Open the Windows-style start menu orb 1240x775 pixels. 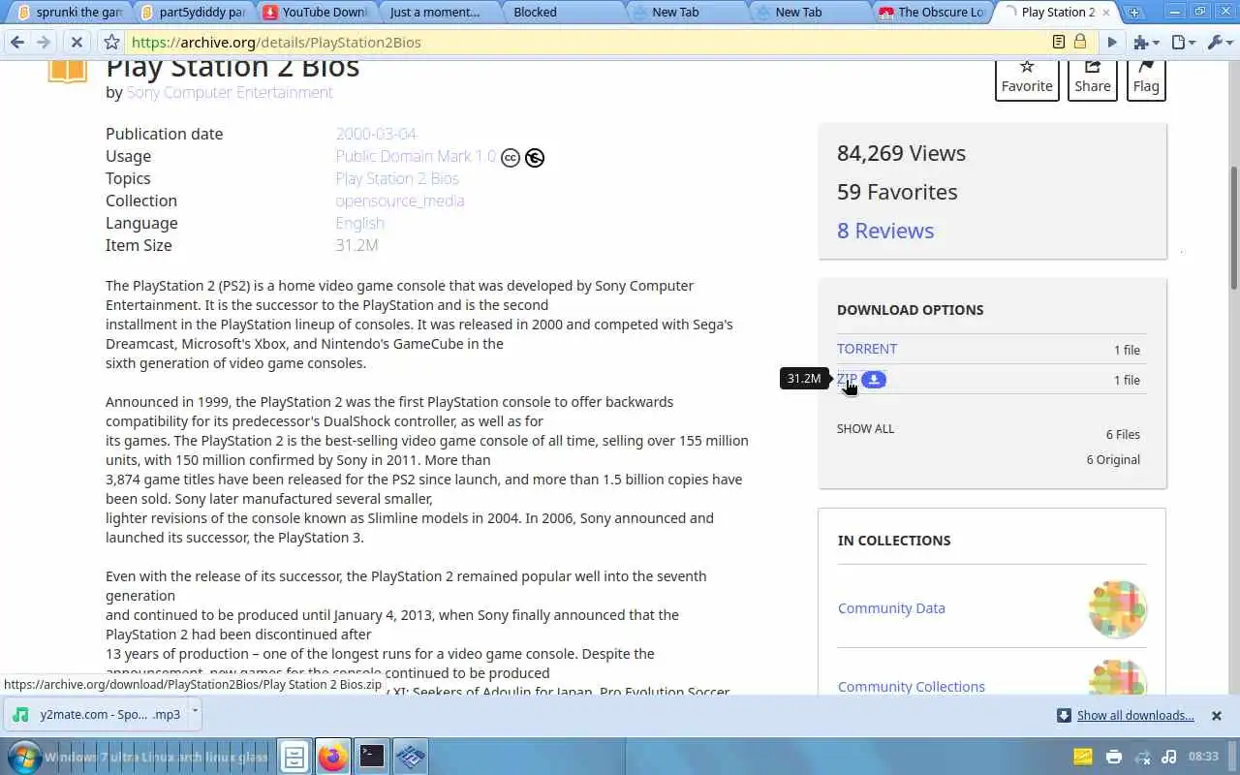click(x=22, y=757)
